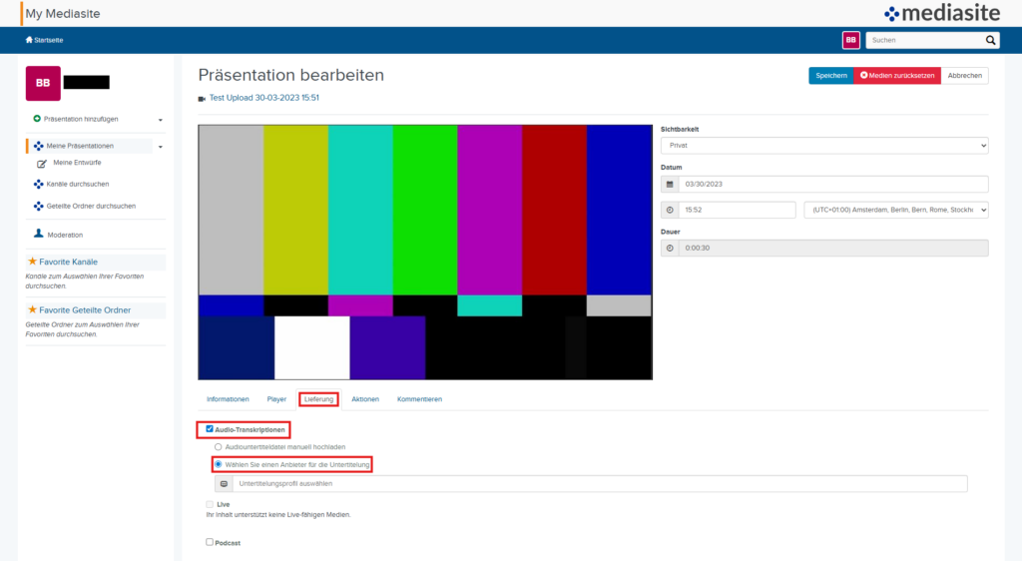
Task: Select Audiountertiteldatei manuell hochladen radio option
Action: (219, 447)
